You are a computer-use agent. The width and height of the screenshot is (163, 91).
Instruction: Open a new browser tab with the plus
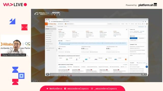point(64,19)
